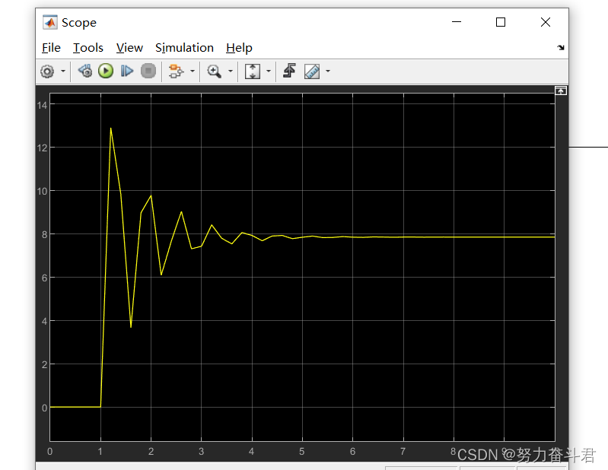Select the Zoom magnifier tool
This screenshot has height=470, width=608.
214,71
